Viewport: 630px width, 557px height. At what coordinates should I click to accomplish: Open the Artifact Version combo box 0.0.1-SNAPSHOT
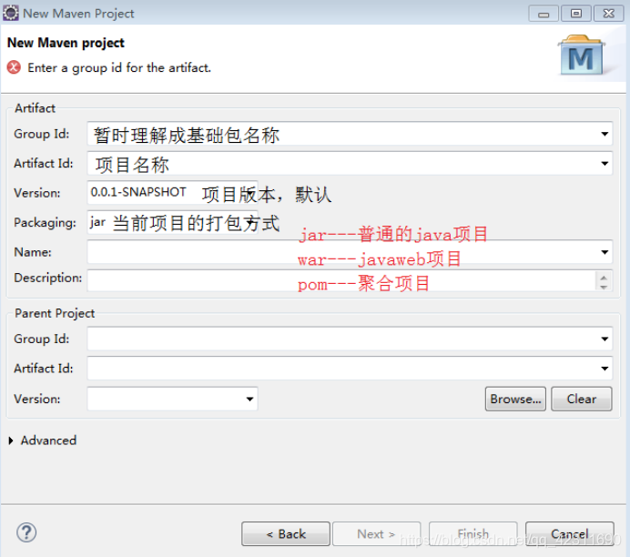tap(173, 193)
